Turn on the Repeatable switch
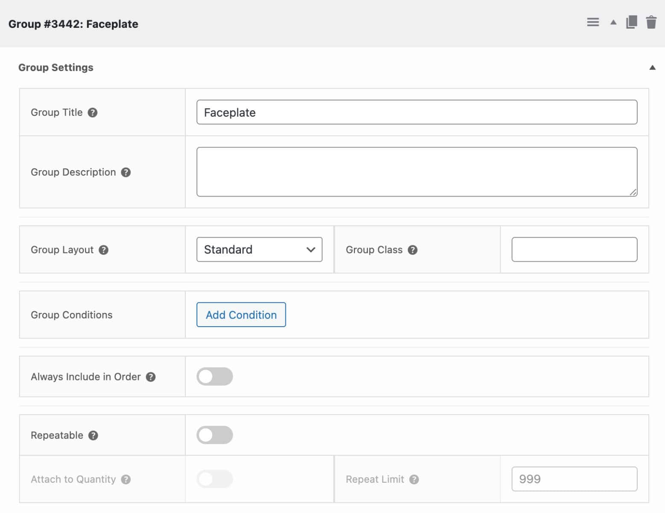Screen dimensions: 665x513 (214, 435)
